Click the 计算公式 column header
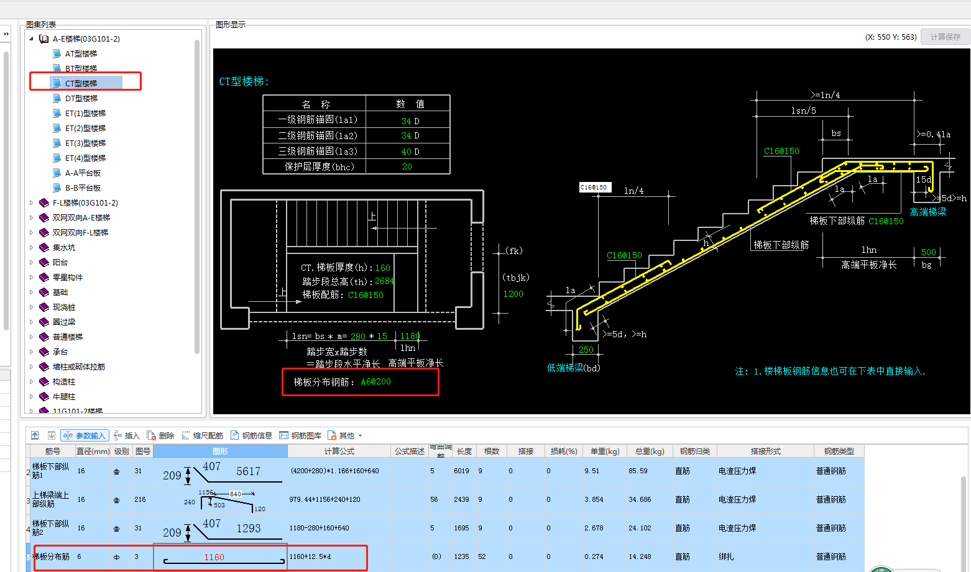Viewport: 971px width, 572px height. pos(339,451)
